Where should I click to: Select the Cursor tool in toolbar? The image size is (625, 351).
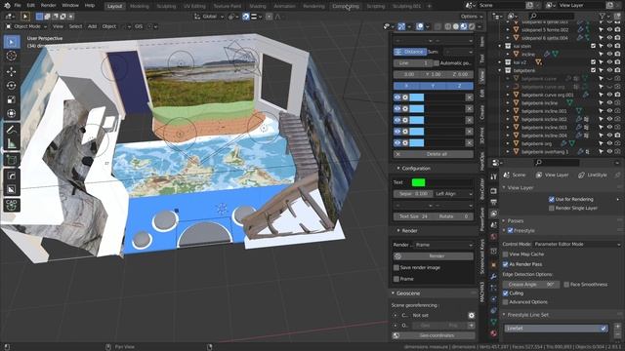(x=12, y=56)
